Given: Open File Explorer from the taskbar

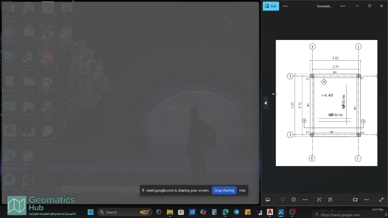Looking at the screenshot, I should [170, 212].
